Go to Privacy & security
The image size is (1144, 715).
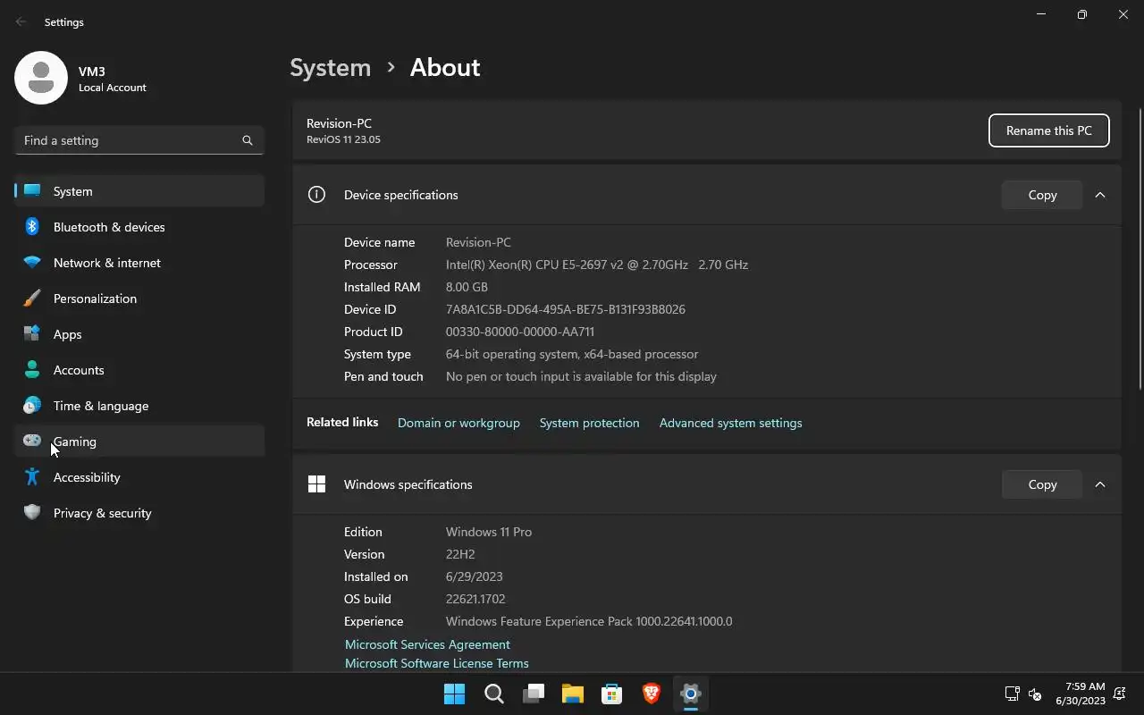(139, 513)
